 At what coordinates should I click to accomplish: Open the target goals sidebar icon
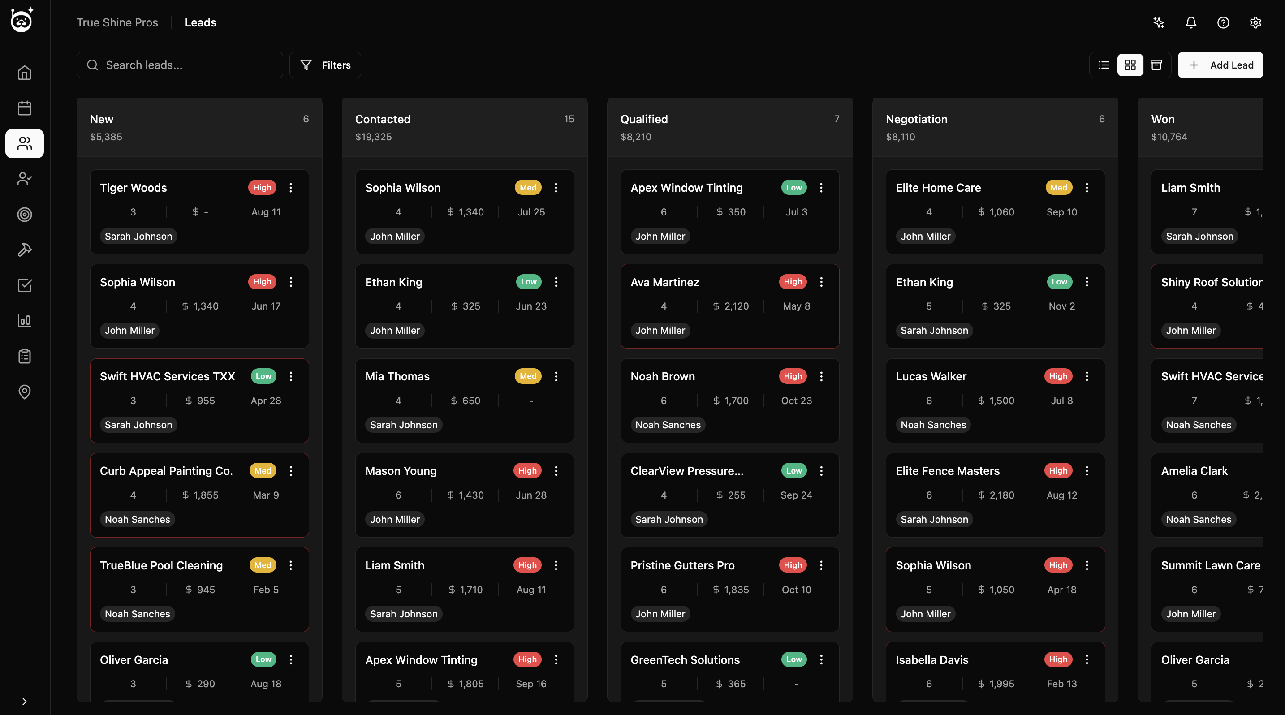pos(25,215)
